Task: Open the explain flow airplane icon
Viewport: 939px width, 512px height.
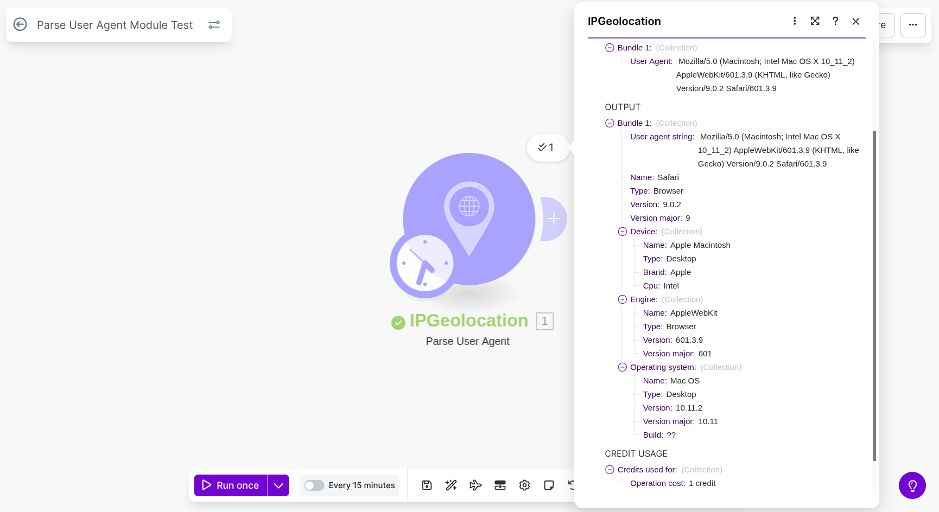Action: tap(475, 485)
